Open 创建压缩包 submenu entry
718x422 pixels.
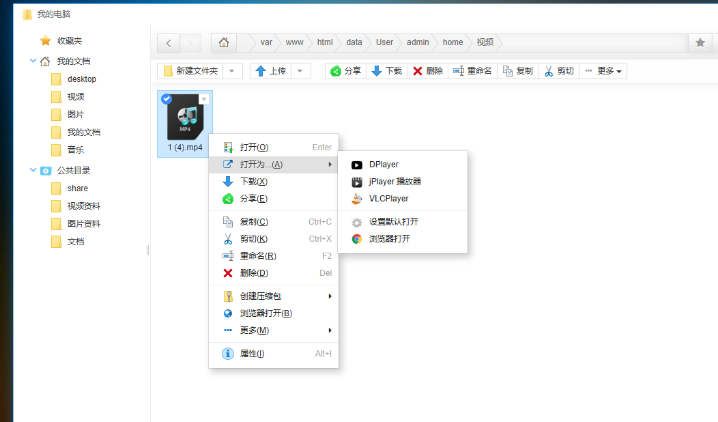point(274,296)
